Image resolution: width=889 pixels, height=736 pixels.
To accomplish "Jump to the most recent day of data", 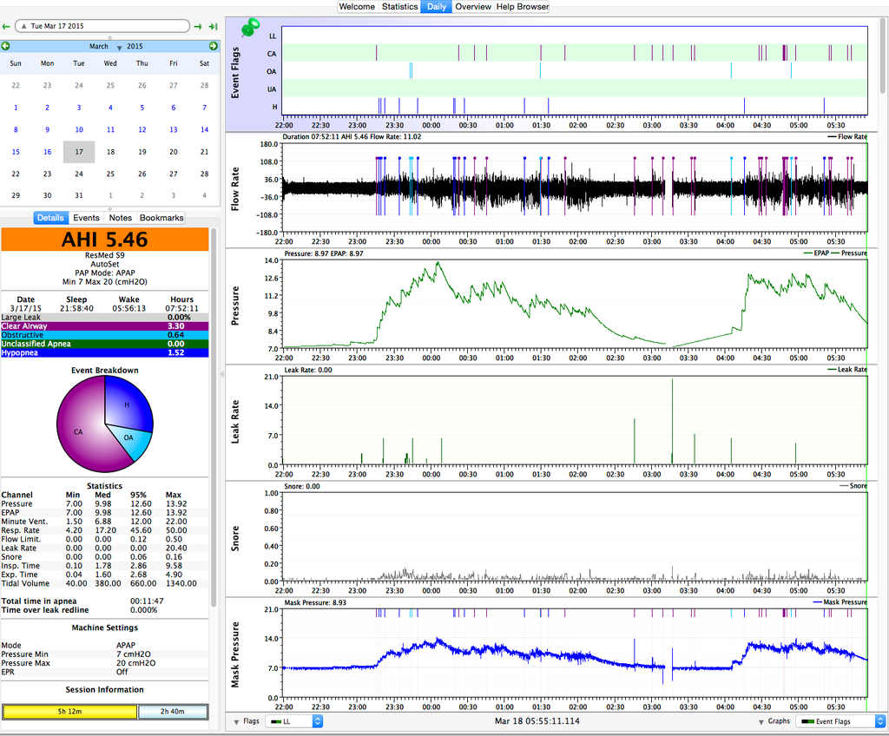I will tap(213, 27).
